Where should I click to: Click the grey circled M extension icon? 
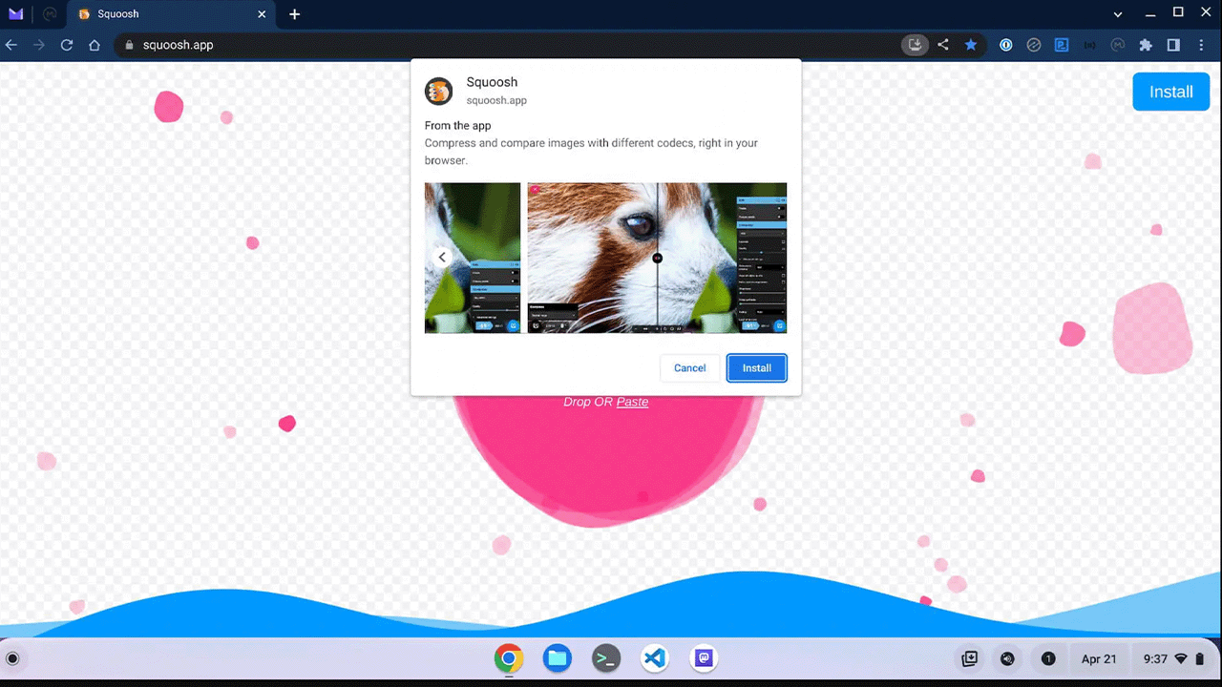click(x=1118, y=45)
